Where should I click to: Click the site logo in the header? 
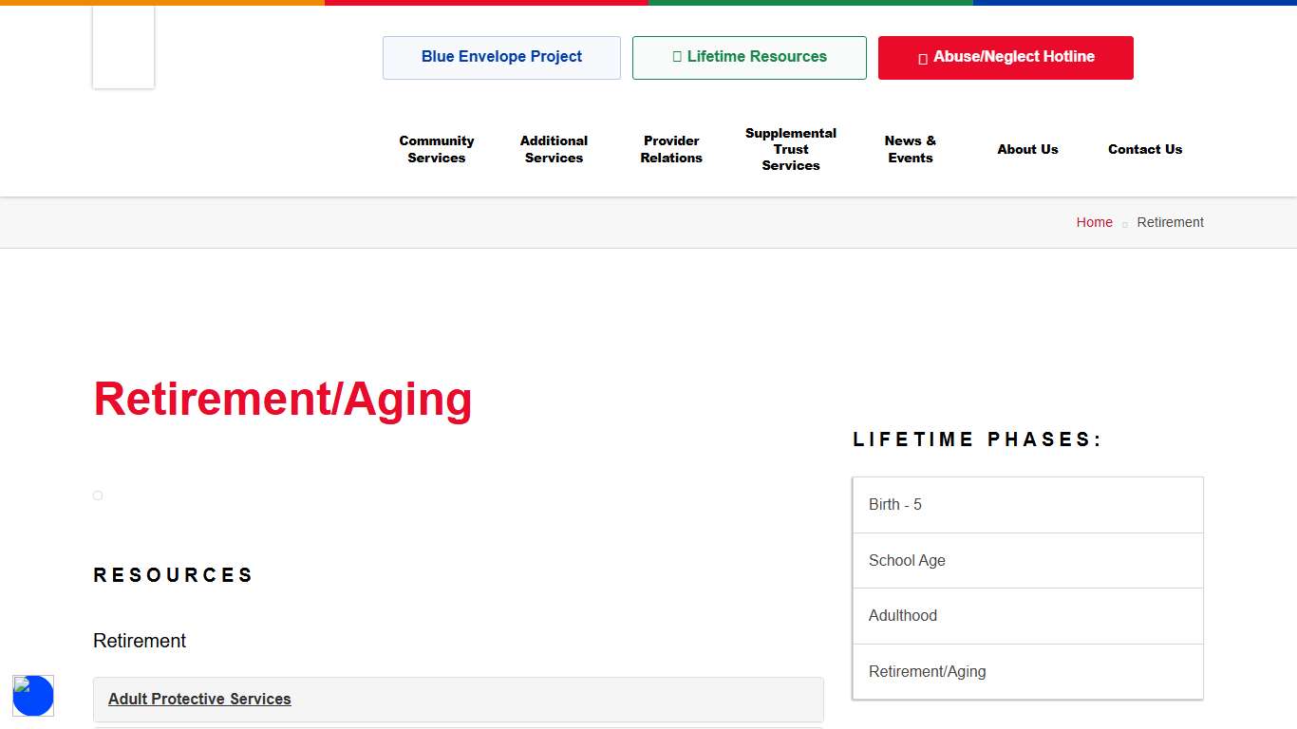tap(122, 47)
